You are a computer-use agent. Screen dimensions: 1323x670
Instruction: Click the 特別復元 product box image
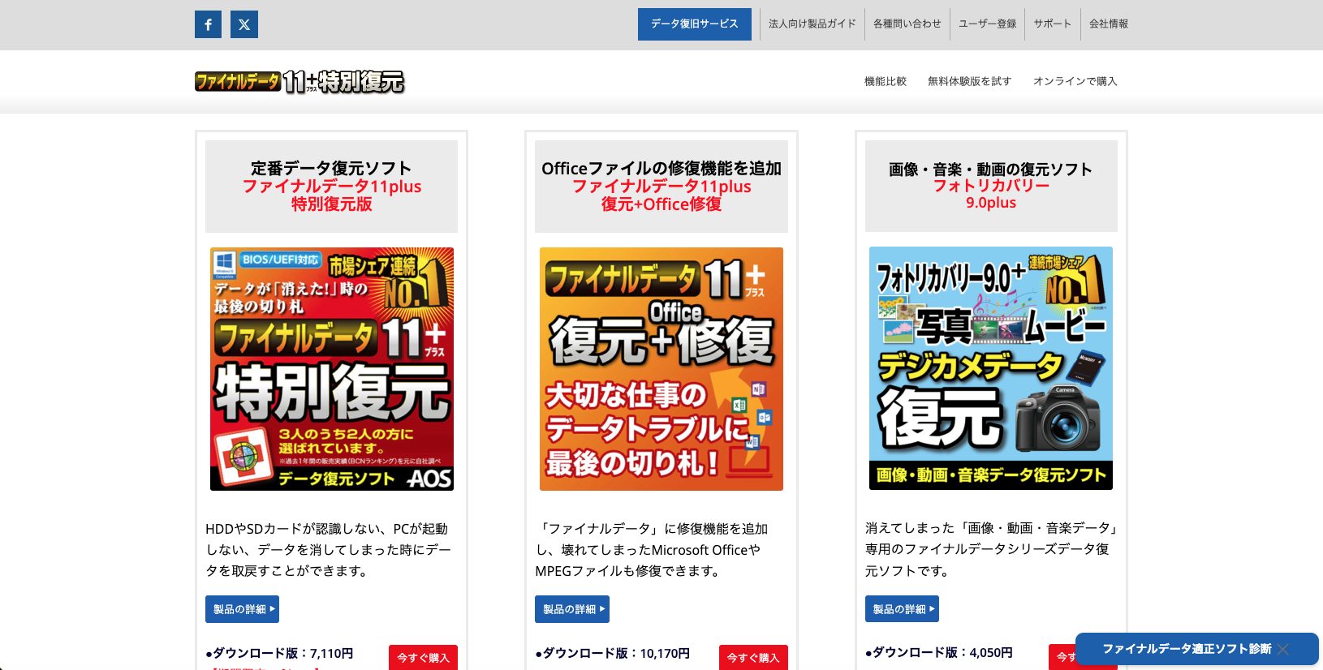pos(332,369)
